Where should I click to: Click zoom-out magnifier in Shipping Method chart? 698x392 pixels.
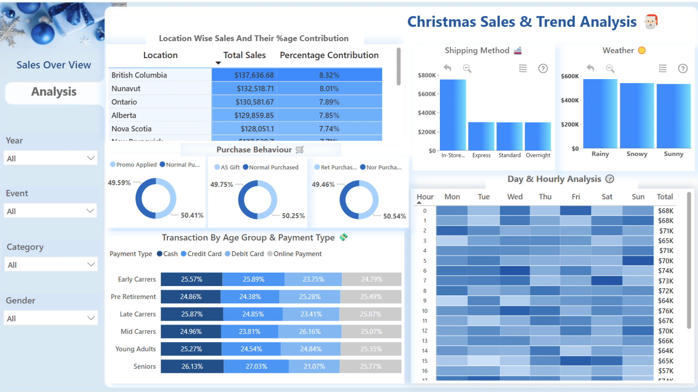pyautogui.click(x=467, y=68)
